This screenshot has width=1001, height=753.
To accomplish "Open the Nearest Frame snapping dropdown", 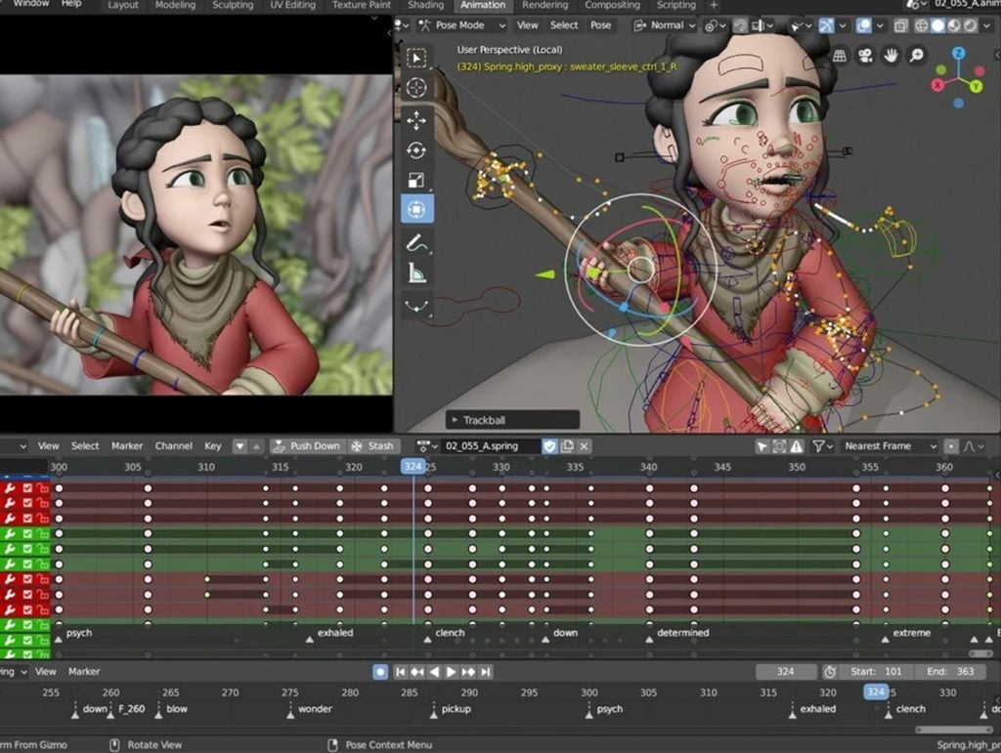I will pos(889,446).
